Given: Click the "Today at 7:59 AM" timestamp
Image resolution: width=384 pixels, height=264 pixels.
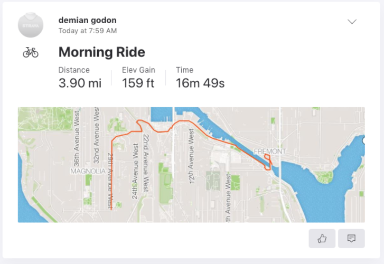Looking at the screenshot, I should (x=87, y=31).
